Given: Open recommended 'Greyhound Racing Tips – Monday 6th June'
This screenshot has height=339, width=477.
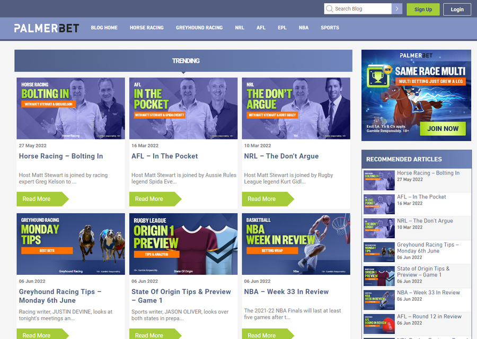Looking at the screenshot, I should point(428,248).
